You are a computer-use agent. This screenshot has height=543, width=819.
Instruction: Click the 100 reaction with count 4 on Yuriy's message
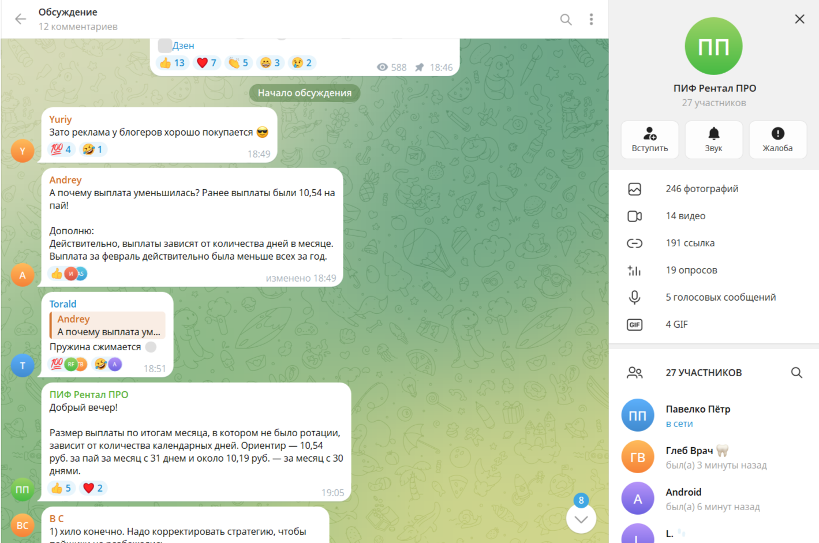click(61, 149)
